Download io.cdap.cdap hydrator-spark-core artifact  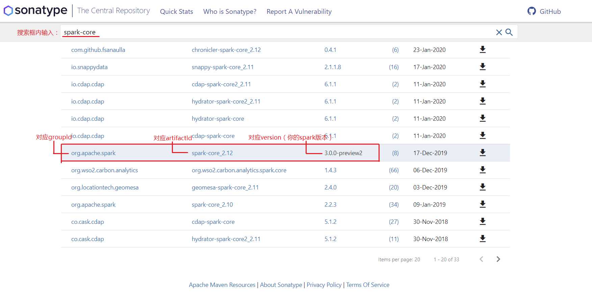point(483,118)
